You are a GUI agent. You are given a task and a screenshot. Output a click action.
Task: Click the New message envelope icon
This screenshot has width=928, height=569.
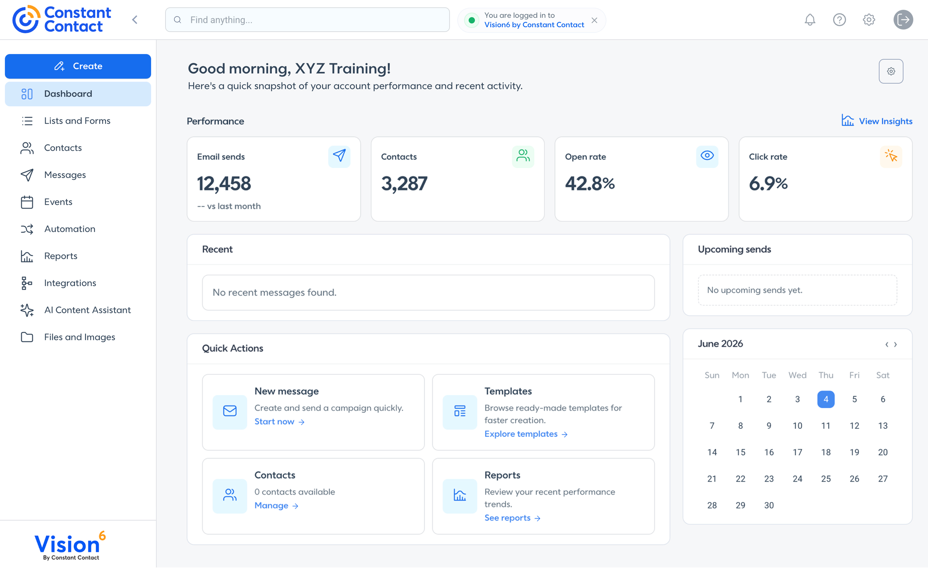tap(230, 412)
